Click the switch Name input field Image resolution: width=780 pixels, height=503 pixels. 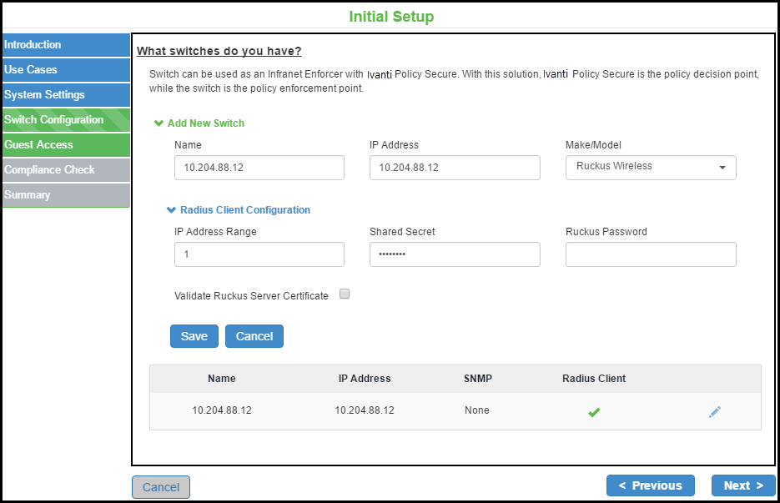[259, 168]
